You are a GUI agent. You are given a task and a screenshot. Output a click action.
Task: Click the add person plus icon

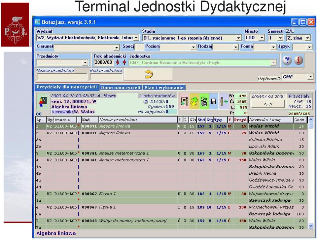pyautogui.click(x=224, y=101)
